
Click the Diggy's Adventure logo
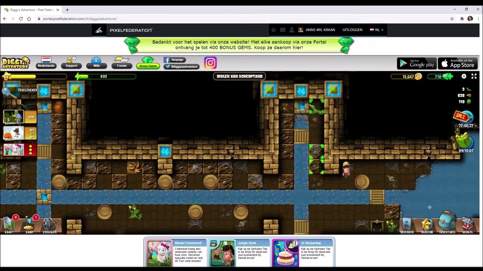[x=15, y=63]
